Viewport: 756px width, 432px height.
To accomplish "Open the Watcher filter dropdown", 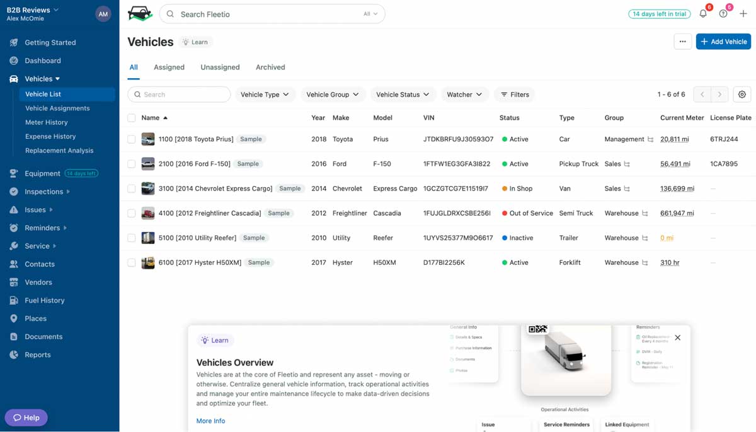I will click(x=464, y=95).
